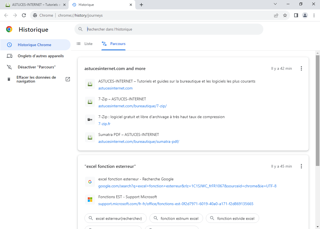Click 'excel fonction esterreur - Recherche Google' title
Viewport: 320px width, 229px height.
tap(136, 179)
